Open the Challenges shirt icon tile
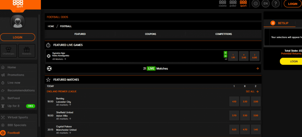The height and width of the screenshot is (137, 302). [9, 51]
